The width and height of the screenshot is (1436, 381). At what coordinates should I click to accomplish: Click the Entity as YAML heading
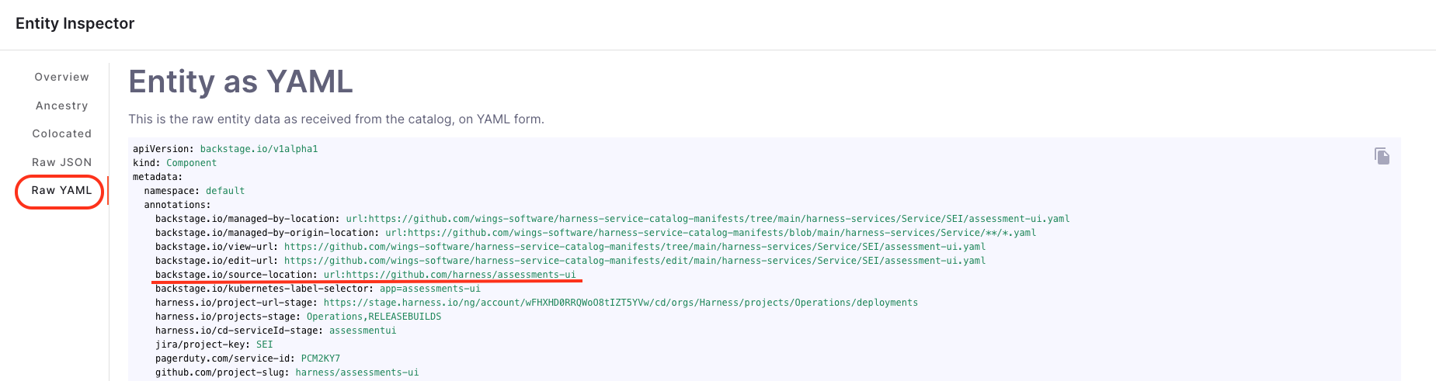point(240,81)
